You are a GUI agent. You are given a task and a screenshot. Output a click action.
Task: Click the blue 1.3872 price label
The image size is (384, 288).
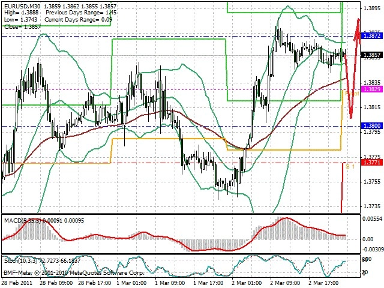click(x=371, y=36)
